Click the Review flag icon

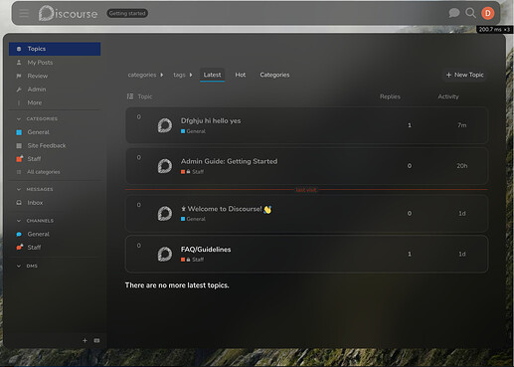click(19, 76)
